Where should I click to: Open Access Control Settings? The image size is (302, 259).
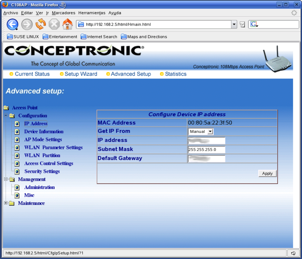(49, 163)
